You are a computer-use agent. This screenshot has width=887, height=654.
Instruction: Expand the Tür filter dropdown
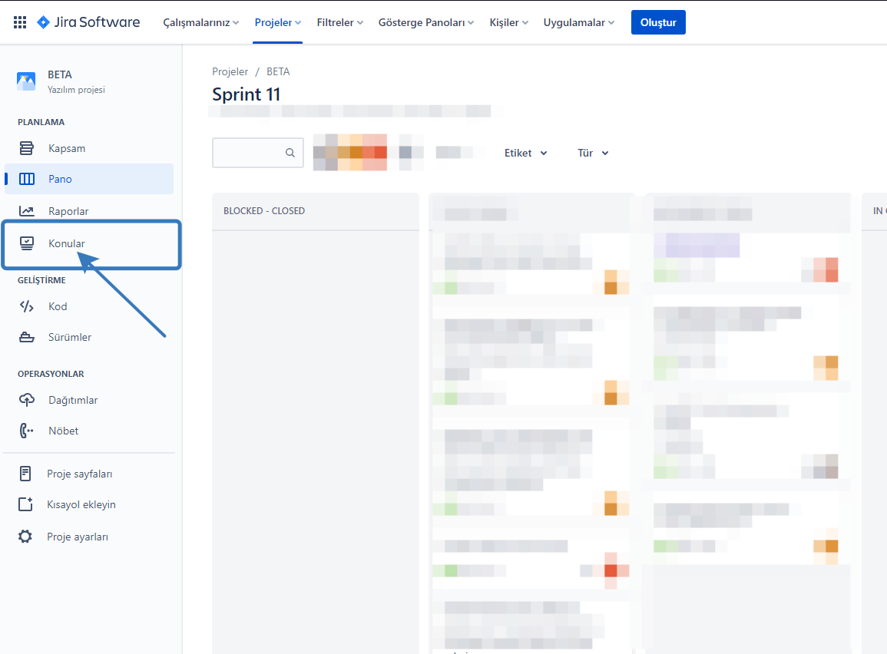[x=592, y=153]
